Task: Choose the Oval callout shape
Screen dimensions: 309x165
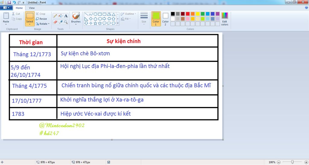Action: [x=109, y=23]
